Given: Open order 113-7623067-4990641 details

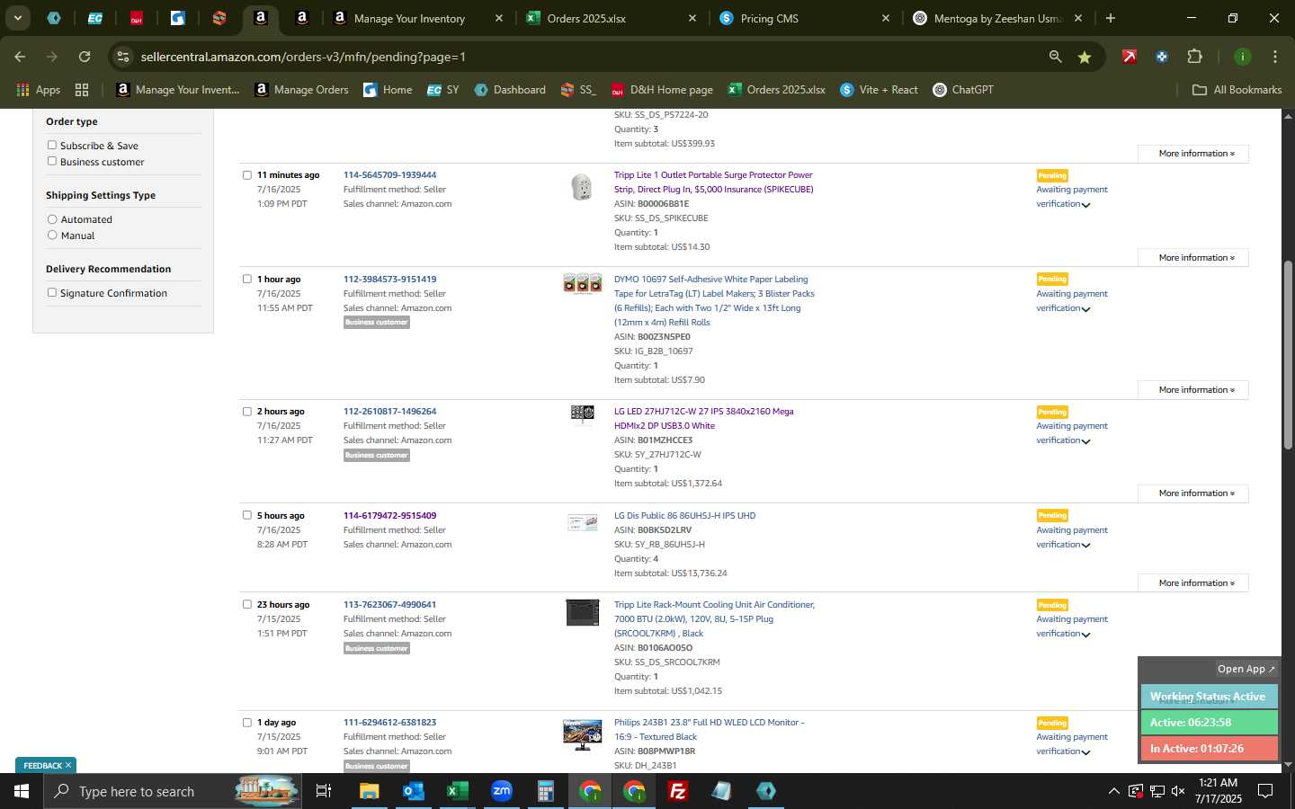Looking at the screenshot, I should (x=389, y=605).
